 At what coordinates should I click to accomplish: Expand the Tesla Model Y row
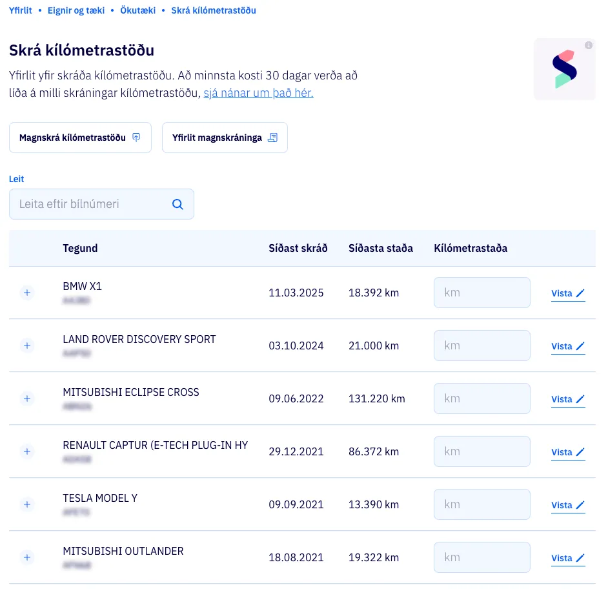coord(27,504)
